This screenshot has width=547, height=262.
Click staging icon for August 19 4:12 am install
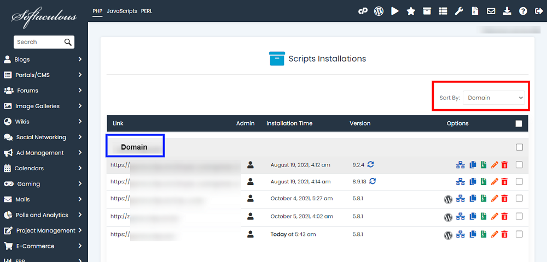pyautogui.click(x=461, y=165)
